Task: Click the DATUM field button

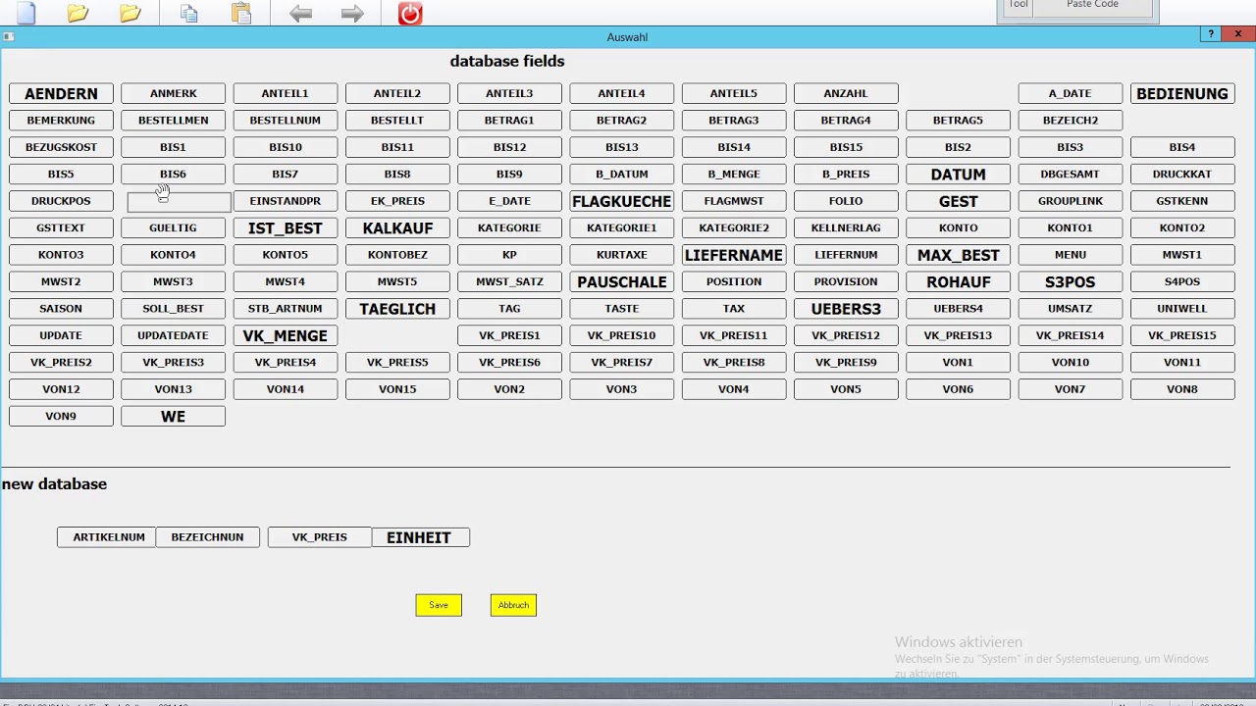Action: (x=958, y=175)
